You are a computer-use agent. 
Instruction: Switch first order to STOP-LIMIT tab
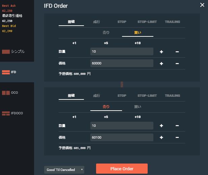pos(147,22)
